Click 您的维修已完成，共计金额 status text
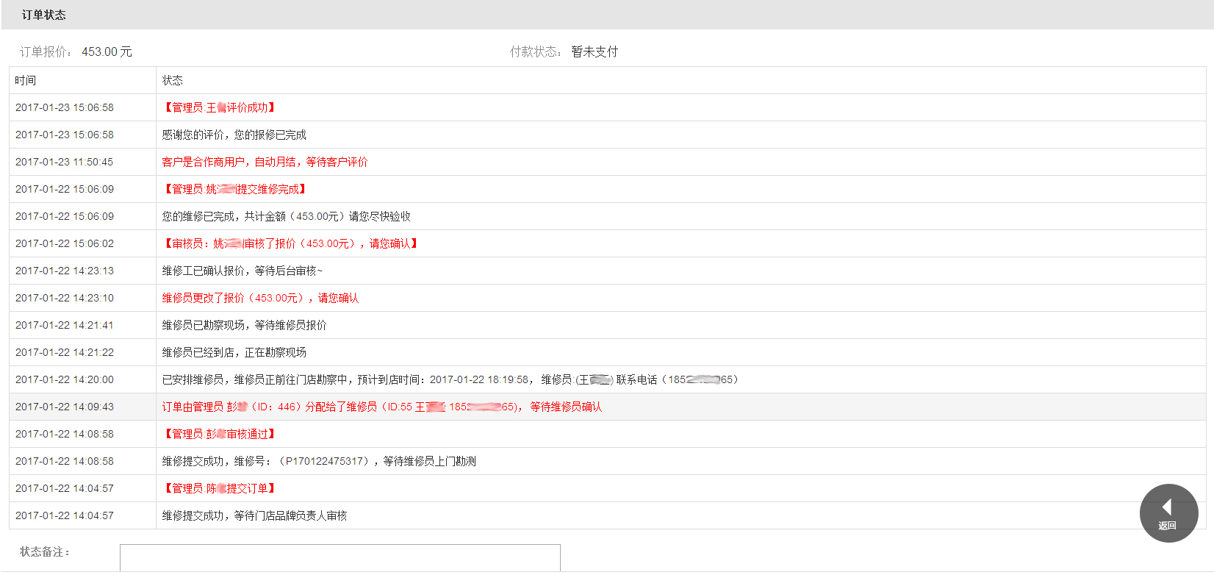The width and height of the screenshot is (1214, 575). (287, 216)
